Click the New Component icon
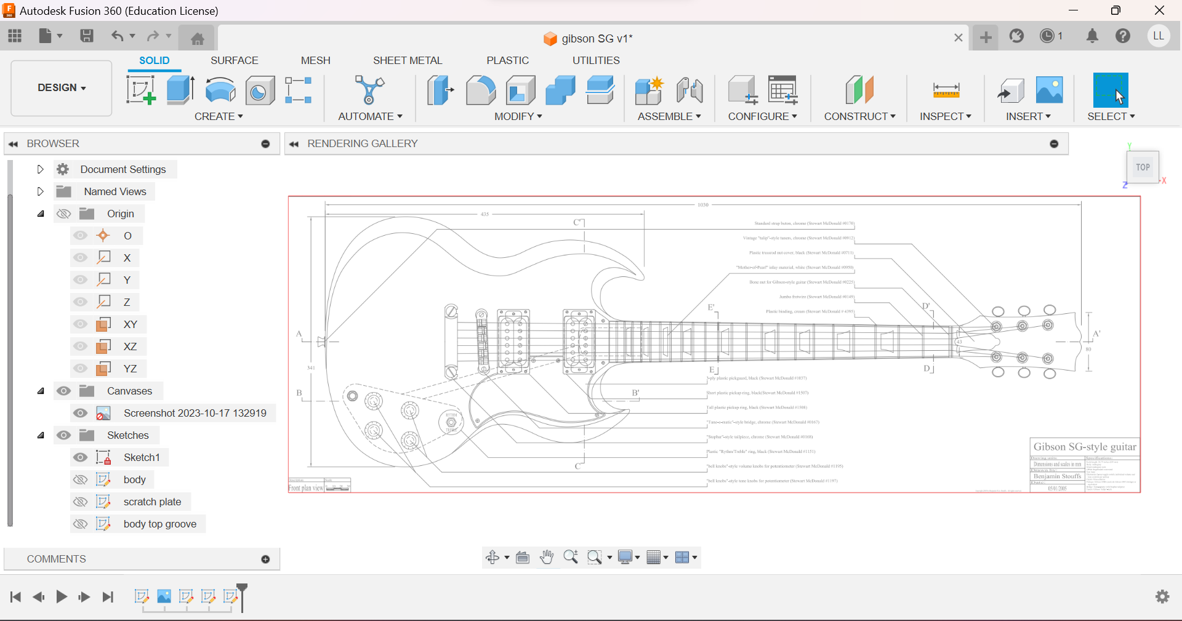1182x621 pixels. (649, 90)
